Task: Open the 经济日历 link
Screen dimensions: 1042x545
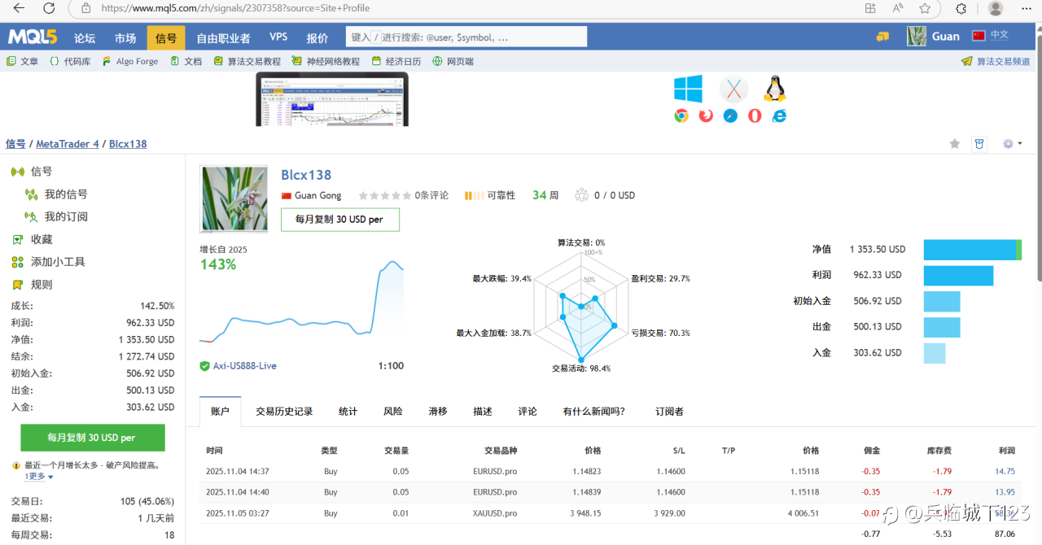Action: point(396,61)
